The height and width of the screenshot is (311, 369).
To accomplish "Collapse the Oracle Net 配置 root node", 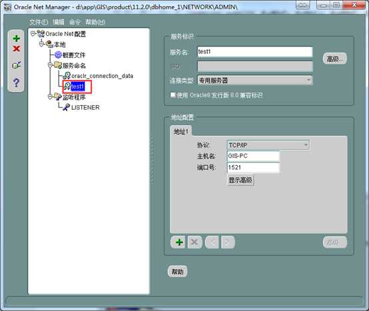I will click(x=33, y=34).
